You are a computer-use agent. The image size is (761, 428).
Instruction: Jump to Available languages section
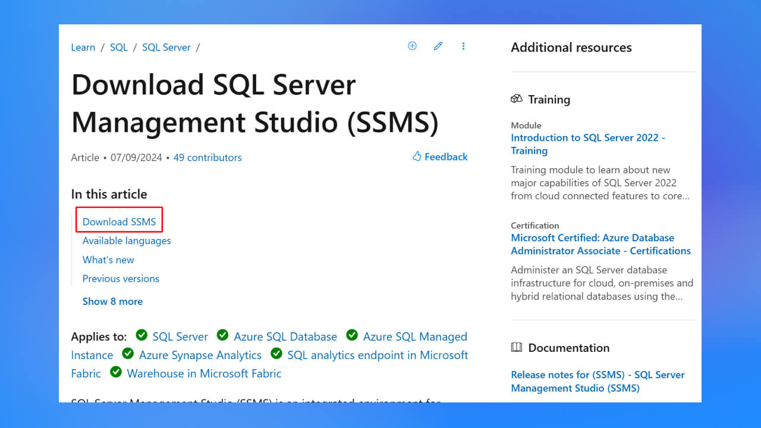(x=127, y=241)
